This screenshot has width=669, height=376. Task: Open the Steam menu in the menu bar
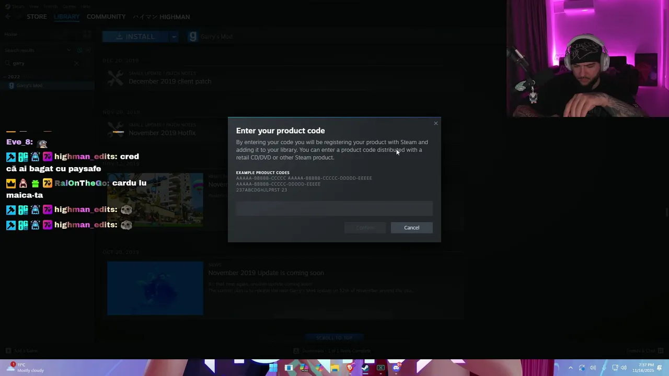point(18,6)
